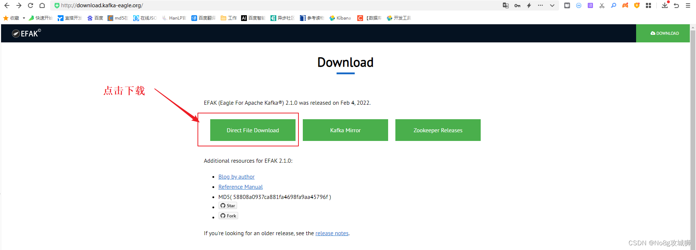Click the Additional resources for EFAK 2.1.0 text
This screenshot has height=250, width=696.
[248, 161]
